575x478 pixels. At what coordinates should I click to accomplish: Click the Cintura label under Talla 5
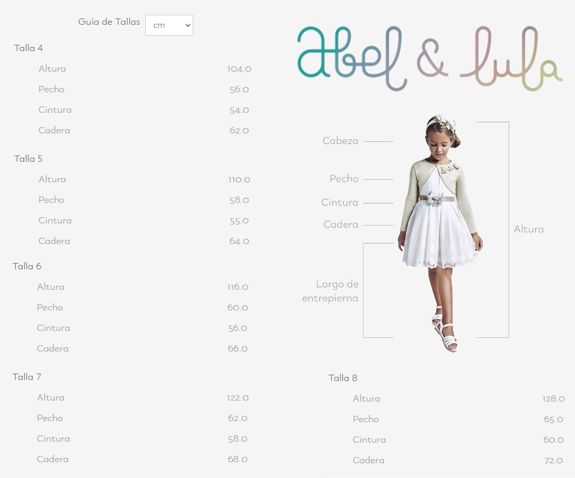(x=55, y=221)
